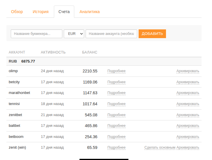
Task: Click the БАЛАНС column header
Action: coord(90,52)
